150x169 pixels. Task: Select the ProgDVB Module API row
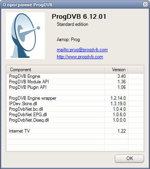point(75,82)
